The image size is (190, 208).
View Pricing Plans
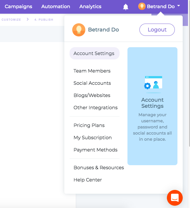[x=89, y=125]
